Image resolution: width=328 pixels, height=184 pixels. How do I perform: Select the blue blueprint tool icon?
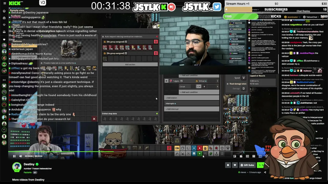point(194,148)
